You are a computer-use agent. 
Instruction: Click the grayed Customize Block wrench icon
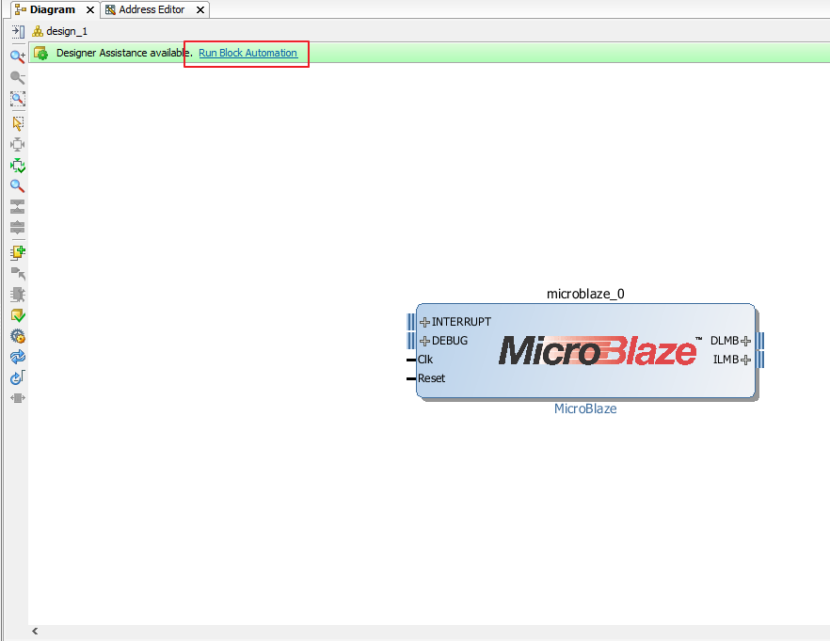point(18,295)
